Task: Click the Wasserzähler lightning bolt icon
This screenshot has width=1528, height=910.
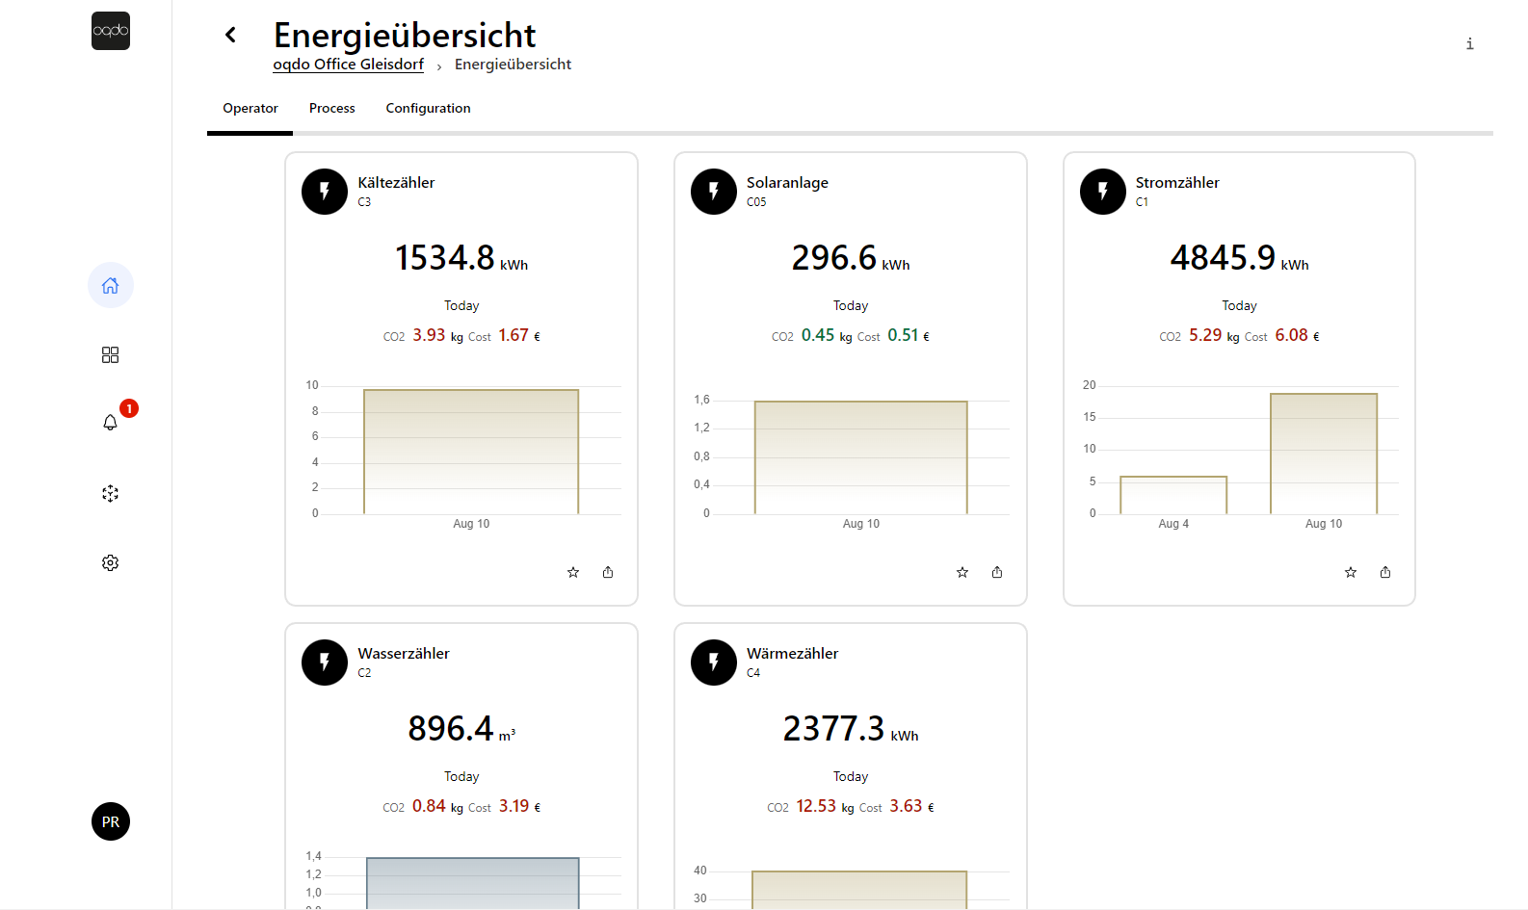Action: pyautogui.click(x=325, y=663)
